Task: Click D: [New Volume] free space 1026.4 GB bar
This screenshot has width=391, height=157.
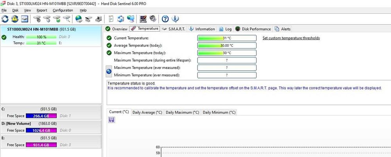Action: [x=41, y=130]
